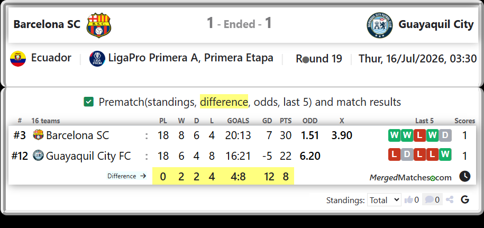This screenshot has width=484, height=228.
Task: Click LigaPro Primera A, Primera Etapa
Action: [190, 58]
